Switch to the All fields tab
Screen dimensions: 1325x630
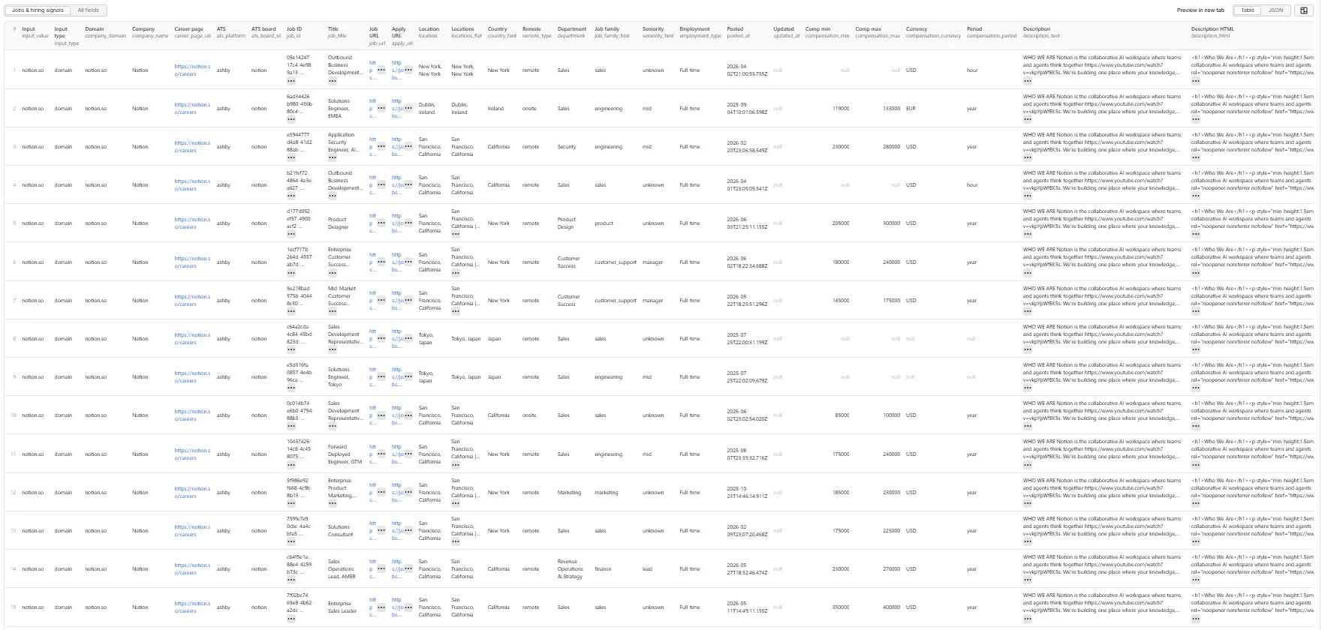tap(89, 10)
